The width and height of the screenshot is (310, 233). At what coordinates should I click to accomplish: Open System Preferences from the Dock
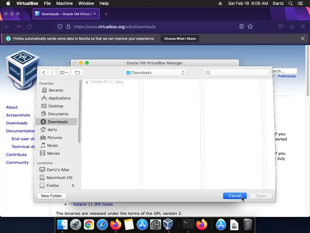[x=155, y=225]
